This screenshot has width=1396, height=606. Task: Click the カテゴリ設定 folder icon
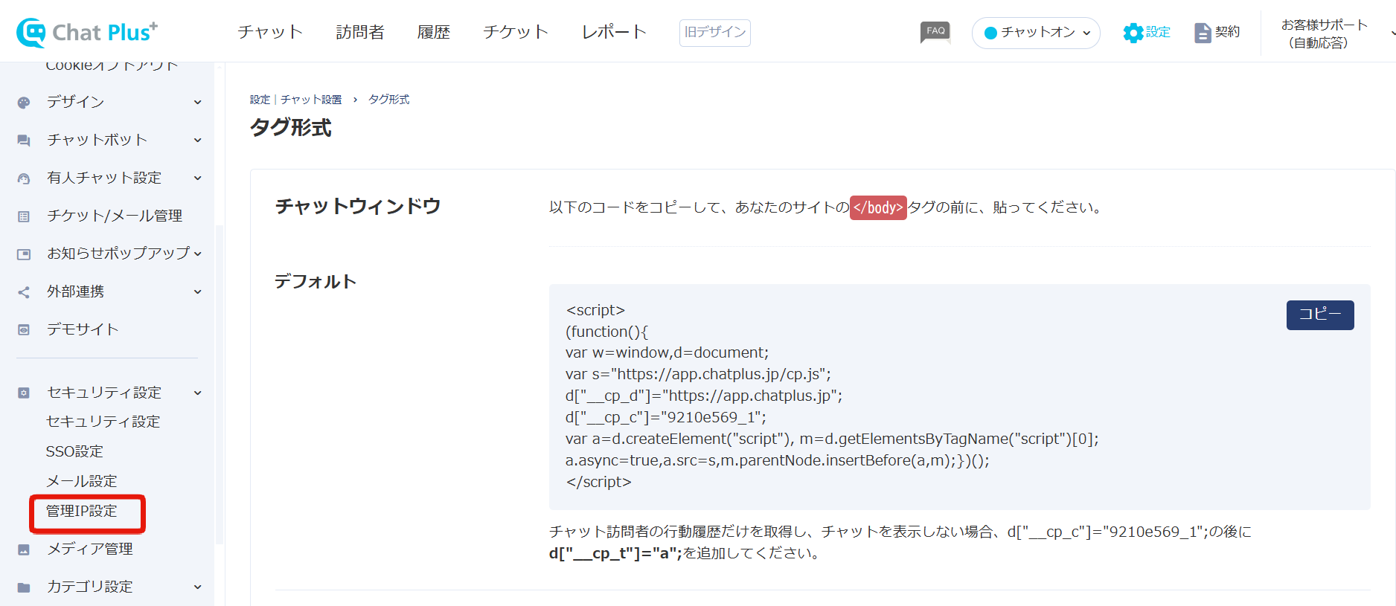coord(24,587)
